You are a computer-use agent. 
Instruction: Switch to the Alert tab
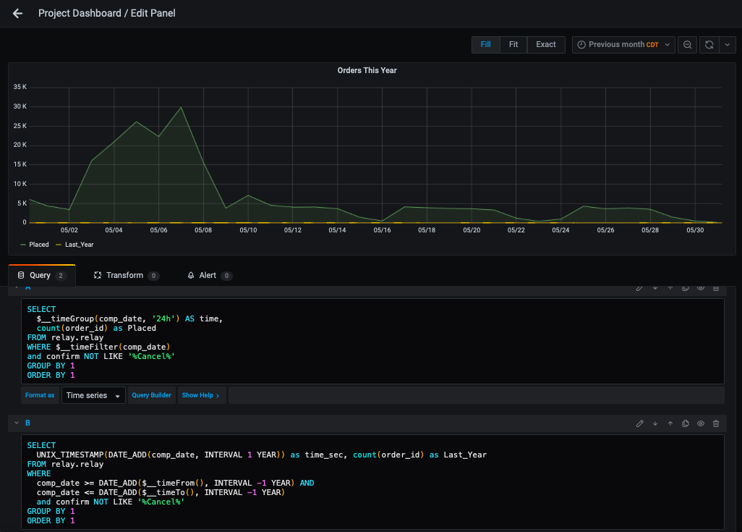[208, 276]
